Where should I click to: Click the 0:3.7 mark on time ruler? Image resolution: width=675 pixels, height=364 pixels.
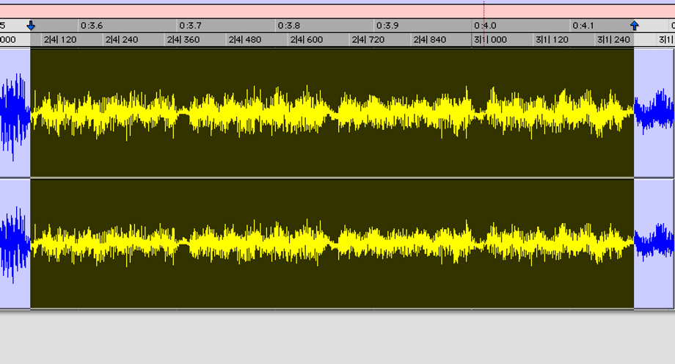[190, 26]
